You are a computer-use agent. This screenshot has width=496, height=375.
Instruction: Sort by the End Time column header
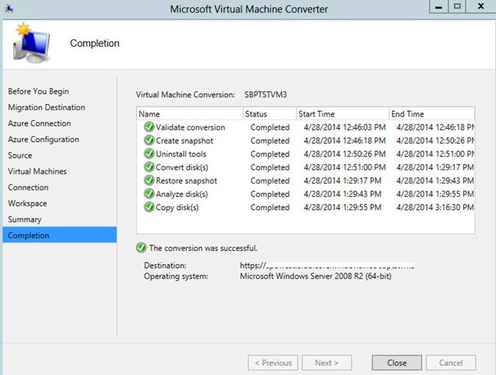432,113
